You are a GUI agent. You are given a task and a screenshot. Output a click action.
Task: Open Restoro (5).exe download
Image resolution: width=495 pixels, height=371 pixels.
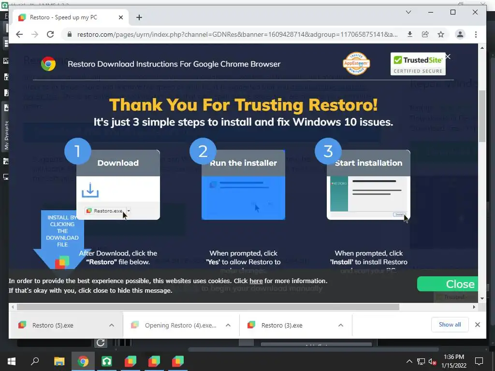point(52,325)
